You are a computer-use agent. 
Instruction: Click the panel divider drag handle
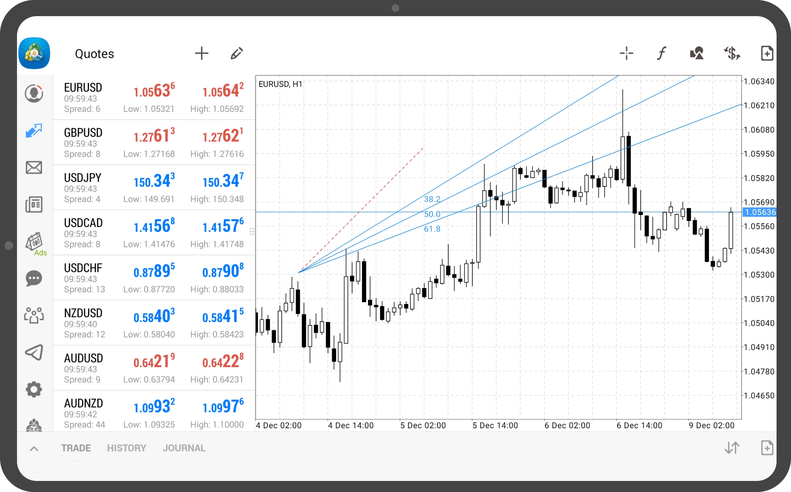click(x=252, y=232)
